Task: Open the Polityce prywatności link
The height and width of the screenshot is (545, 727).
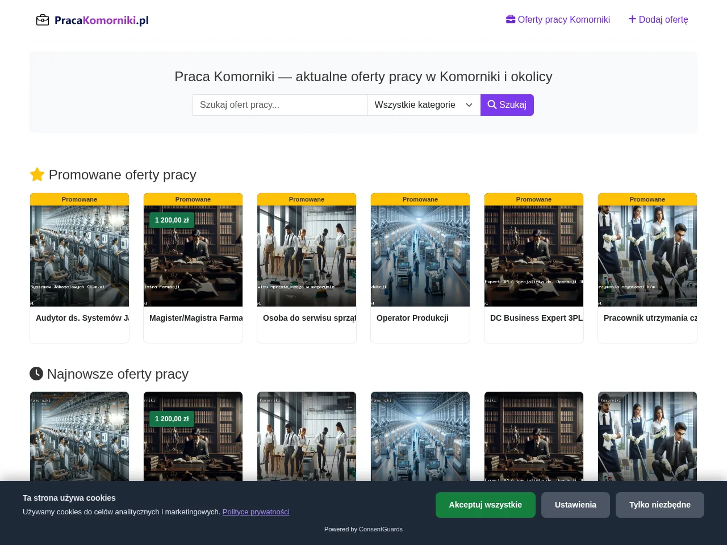Action: [x=256, y=512]
